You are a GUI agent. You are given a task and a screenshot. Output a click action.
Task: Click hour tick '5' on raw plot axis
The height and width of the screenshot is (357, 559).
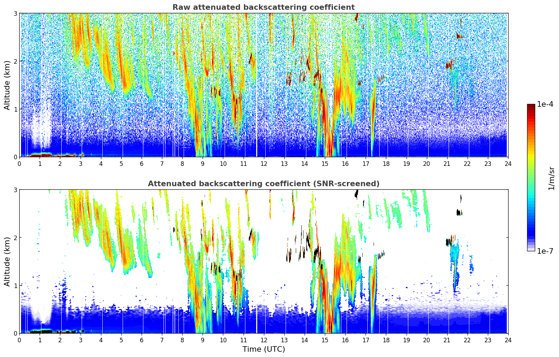coord(121,163)
